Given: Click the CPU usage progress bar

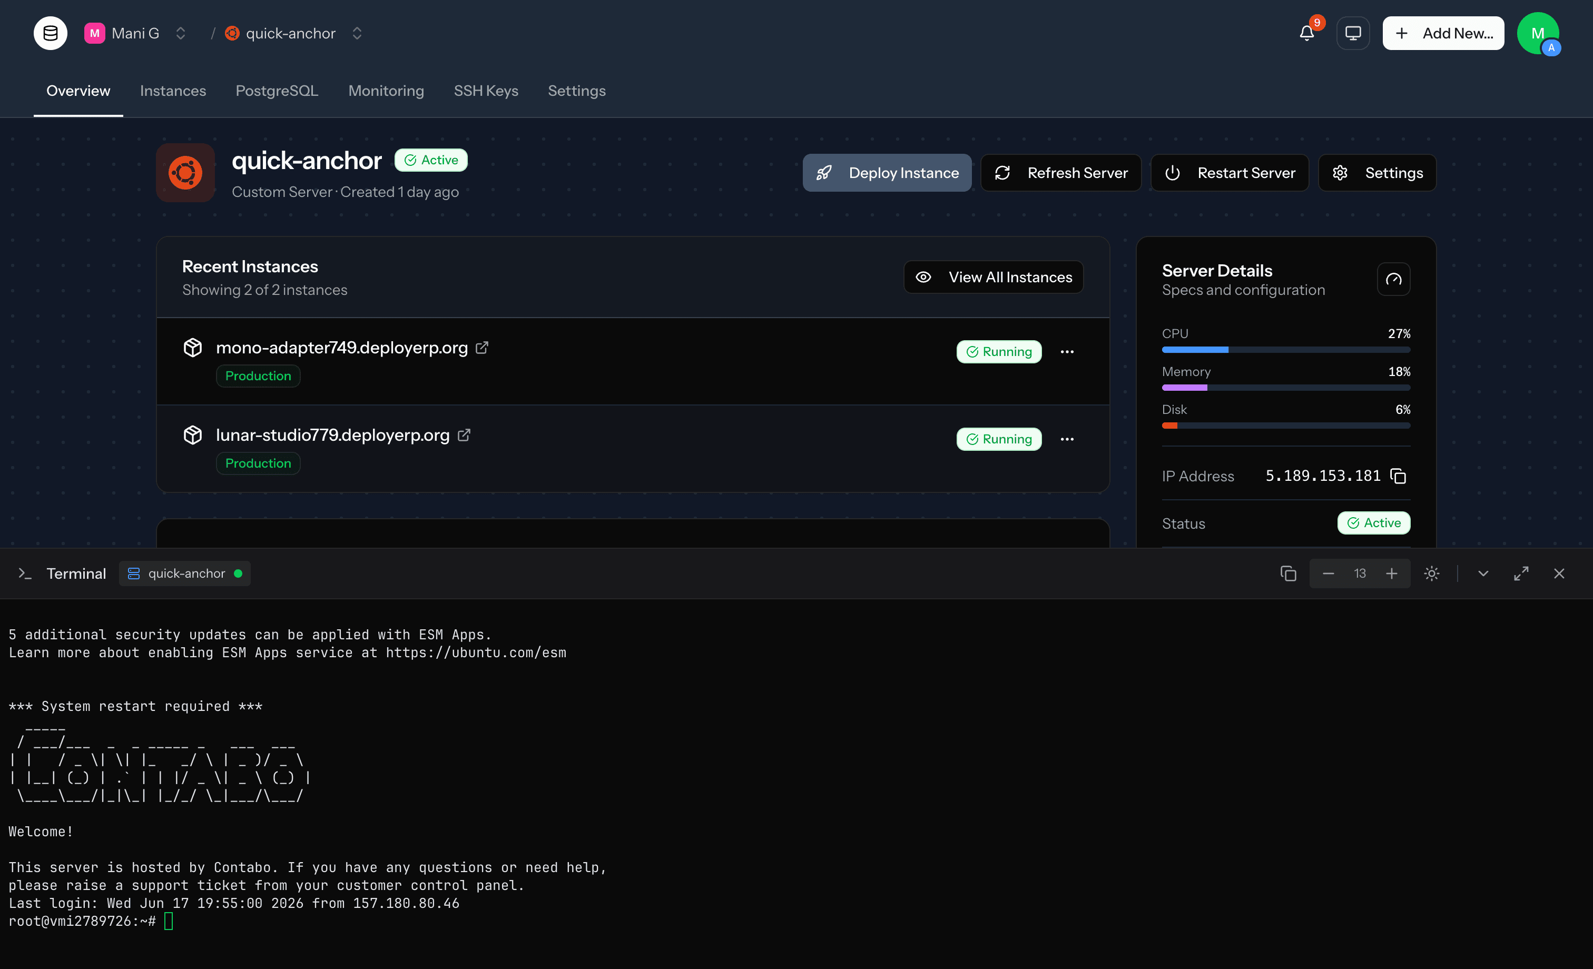Looking at the screenshot, I should [x=1286, y=350].
